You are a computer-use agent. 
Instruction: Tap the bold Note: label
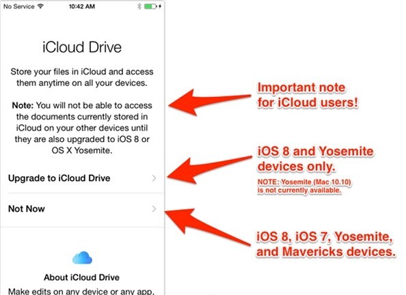(23, 106)
